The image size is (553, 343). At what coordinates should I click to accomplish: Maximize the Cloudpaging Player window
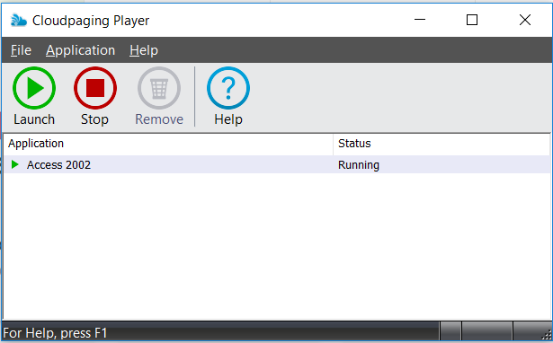point(472,20)
